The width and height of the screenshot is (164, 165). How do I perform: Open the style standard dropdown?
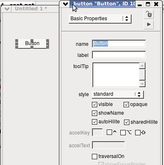coord(118,94)
